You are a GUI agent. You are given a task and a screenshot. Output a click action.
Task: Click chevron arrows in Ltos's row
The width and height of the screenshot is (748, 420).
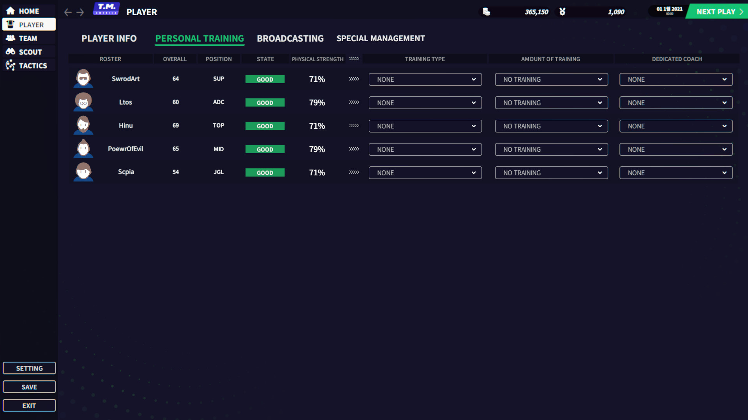354,102
